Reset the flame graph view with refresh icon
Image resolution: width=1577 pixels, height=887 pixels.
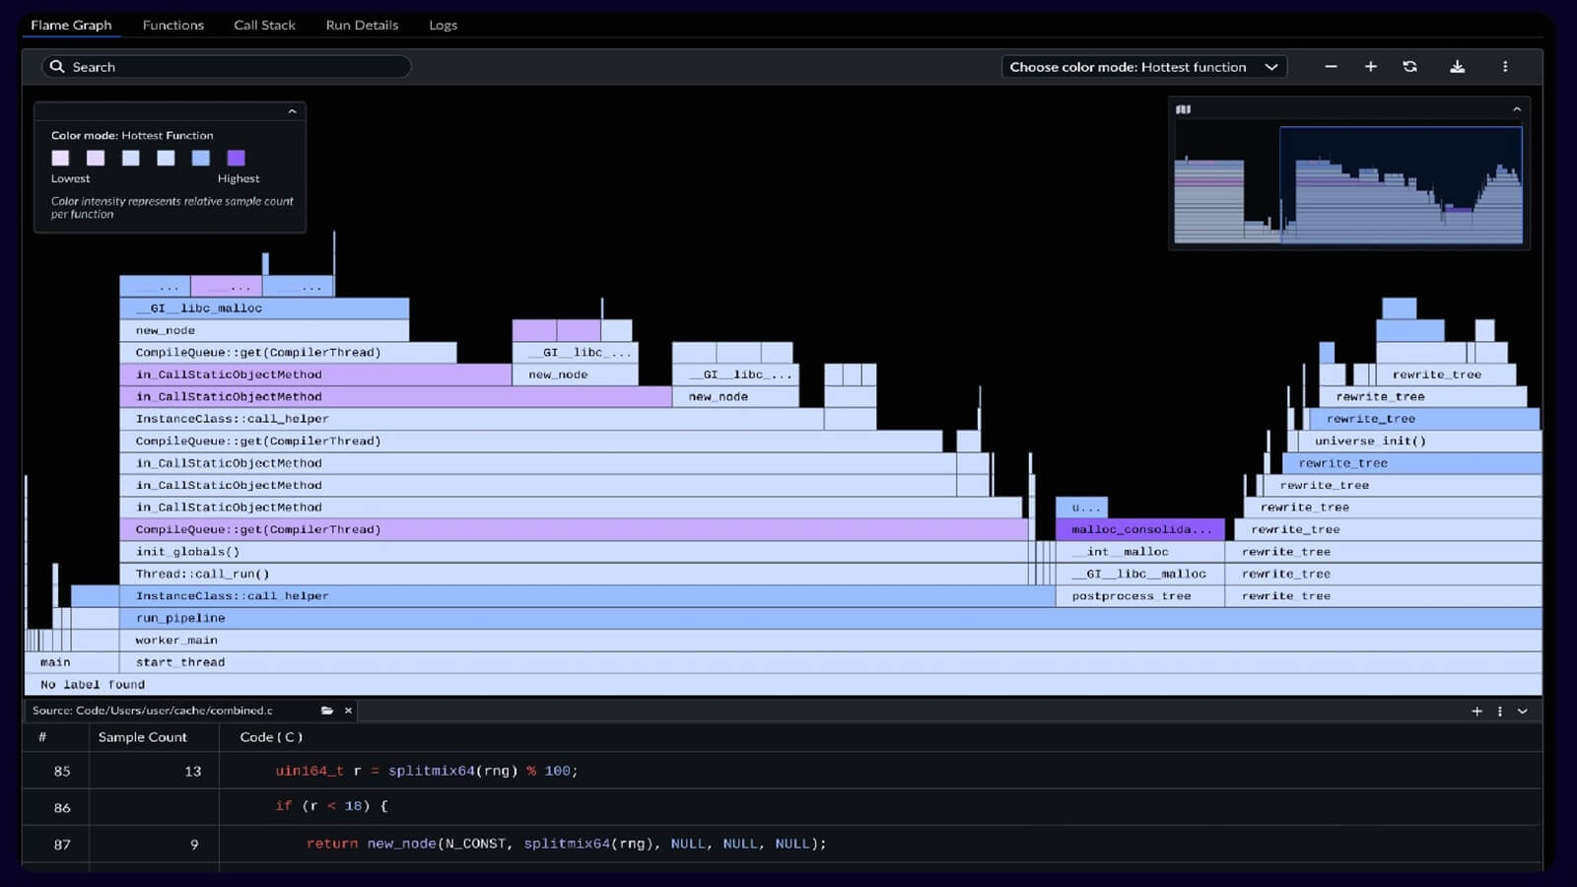(x=1409, y=67)
